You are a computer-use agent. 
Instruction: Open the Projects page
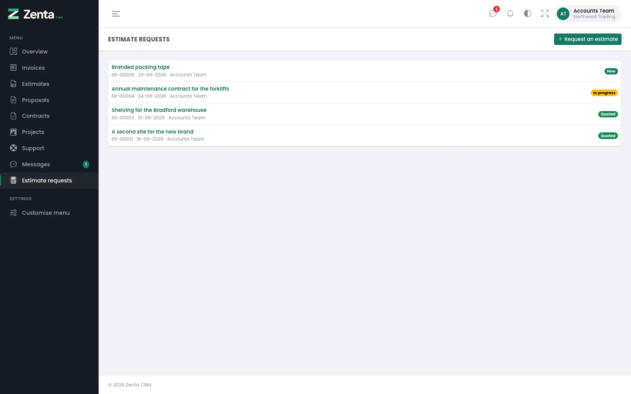pos(33,132)
